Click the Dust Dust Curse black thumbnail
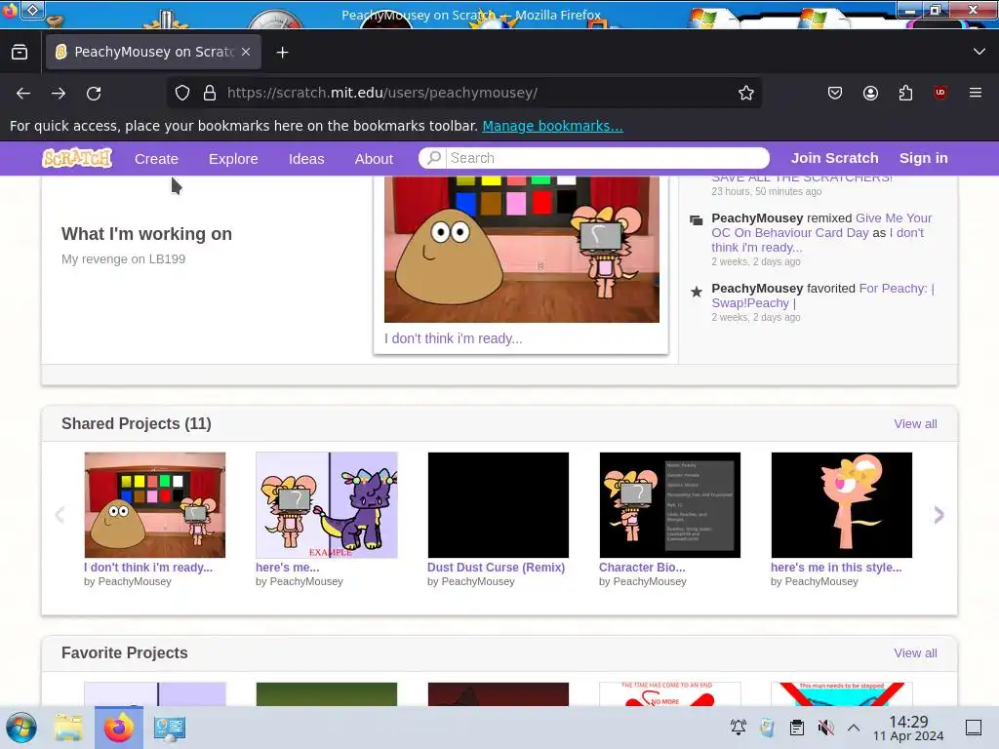The width and height of the screenshot is (999, 749). point(499,505)
